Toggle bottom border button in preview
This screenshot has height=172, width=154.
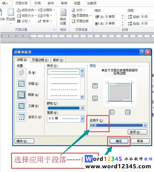pyautogui.click(x=95, y=98)
